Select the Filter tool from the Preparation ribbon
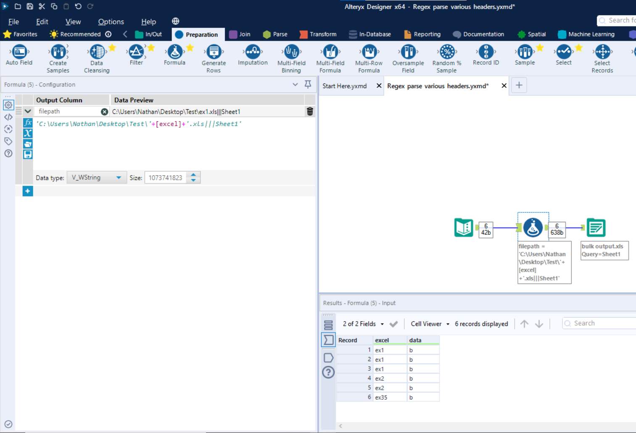 coord(136,53)
